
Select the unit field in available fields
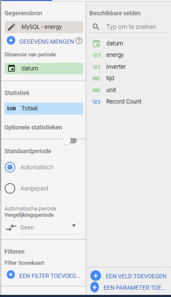click(111, 90)
